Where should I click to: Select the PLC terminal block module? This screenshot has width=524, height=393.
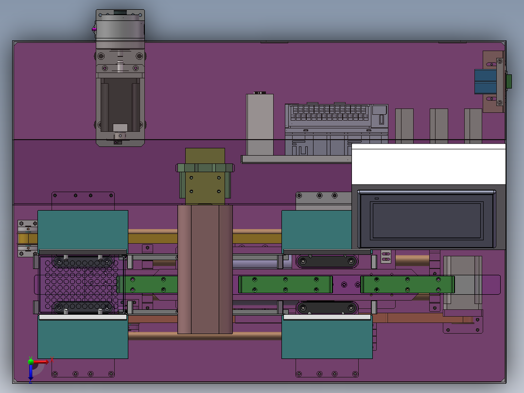[x=336, y=130]
